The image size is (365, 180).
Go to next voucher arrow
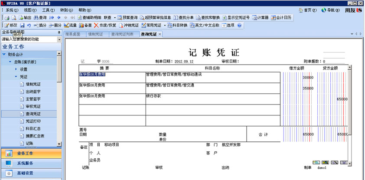click(x=65, y=18)
